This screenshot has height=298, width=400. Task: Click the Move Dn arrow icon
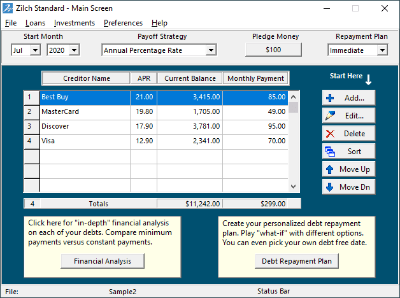click(329, 187)
